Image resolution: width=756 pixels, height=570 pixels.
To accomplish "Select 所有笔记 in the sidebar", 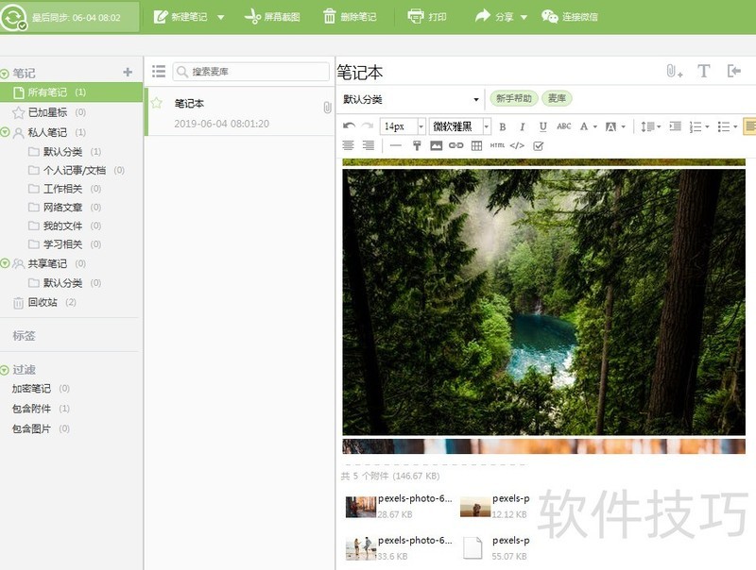I will 72,92.
